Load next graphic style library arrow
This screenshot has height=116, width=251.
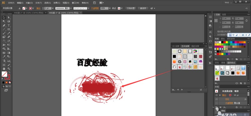click(182, 90)
